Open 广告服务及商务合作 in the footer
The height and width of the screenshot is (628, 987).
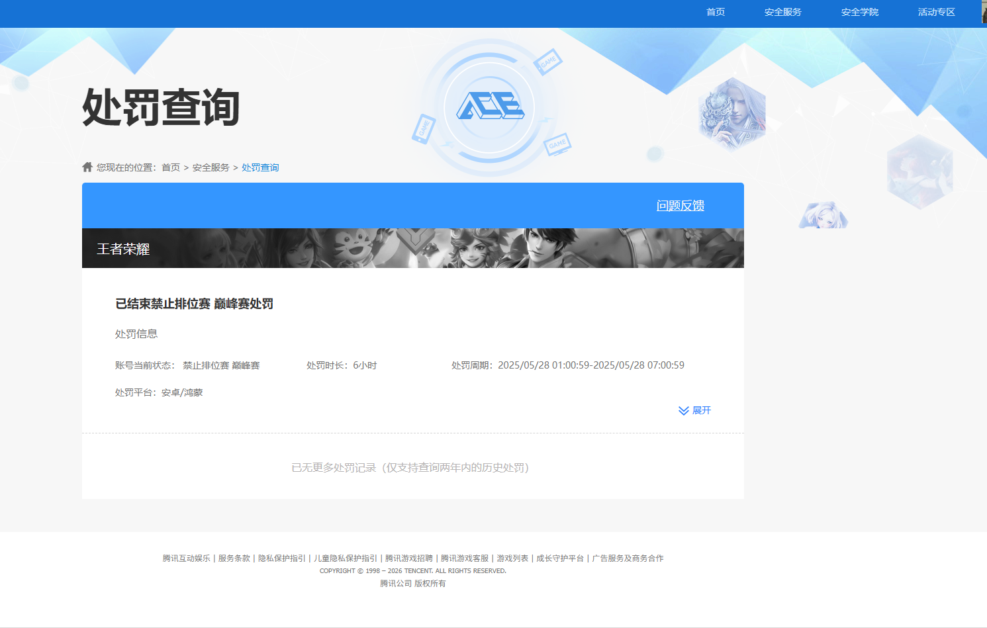[x=628, y=559]
